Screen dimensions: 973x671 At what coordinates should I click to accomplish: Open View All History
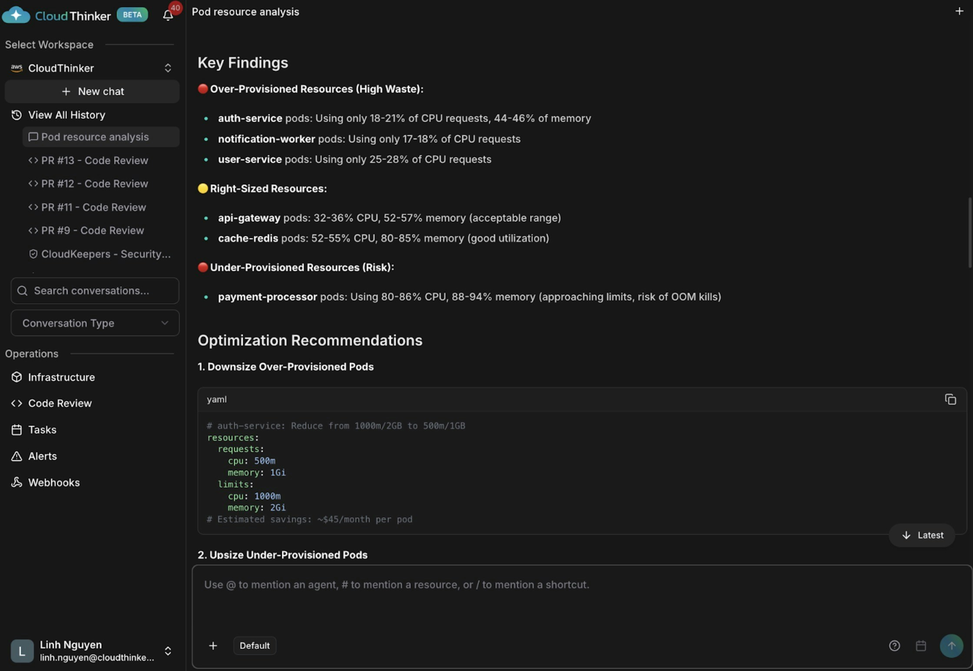click(x=66, y=115)
